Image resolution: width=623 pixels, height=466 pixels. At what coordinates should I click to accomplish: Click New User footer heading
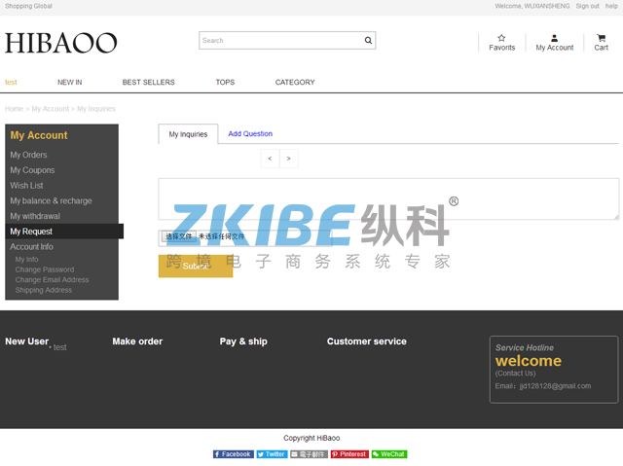[x=26, y=341]
